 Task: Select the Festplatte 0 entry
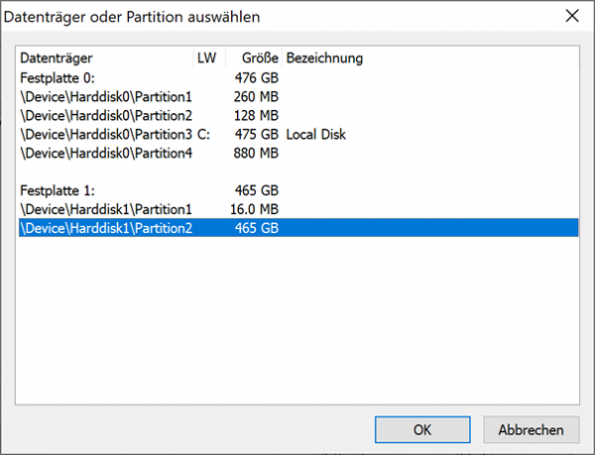click(x=298, y=78)
